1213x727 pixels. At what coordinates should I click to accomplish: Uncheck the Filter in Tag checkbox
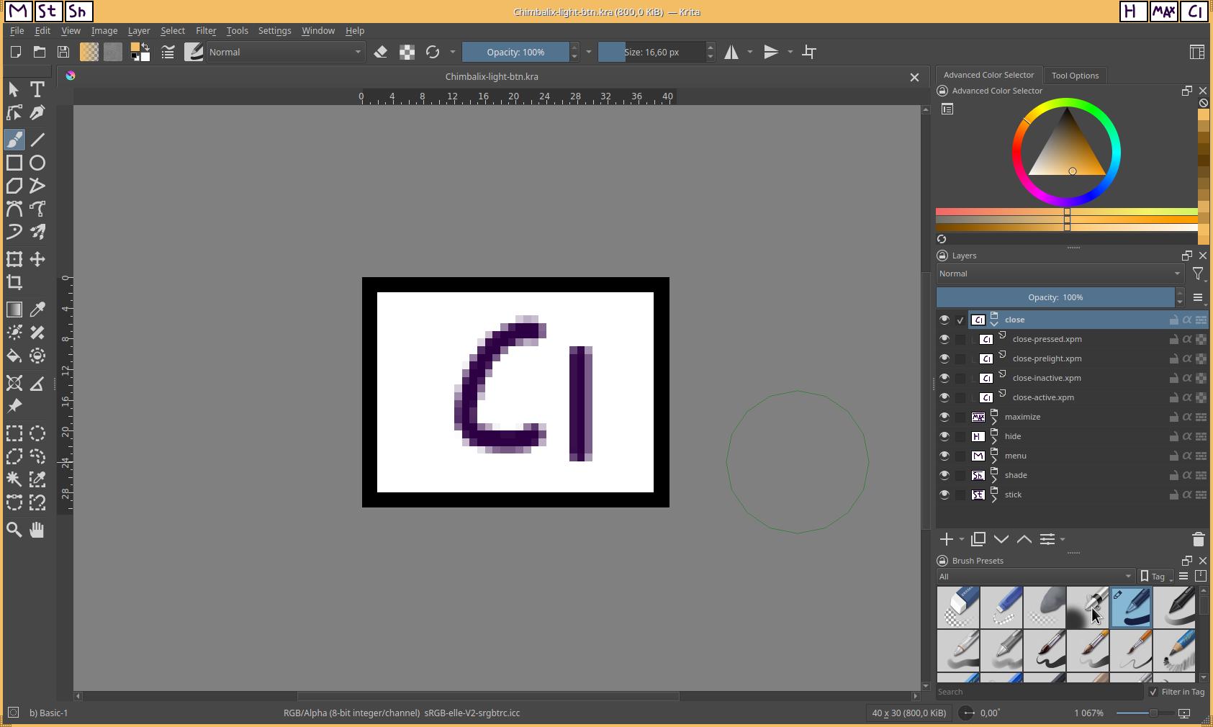click(1153, 692)
